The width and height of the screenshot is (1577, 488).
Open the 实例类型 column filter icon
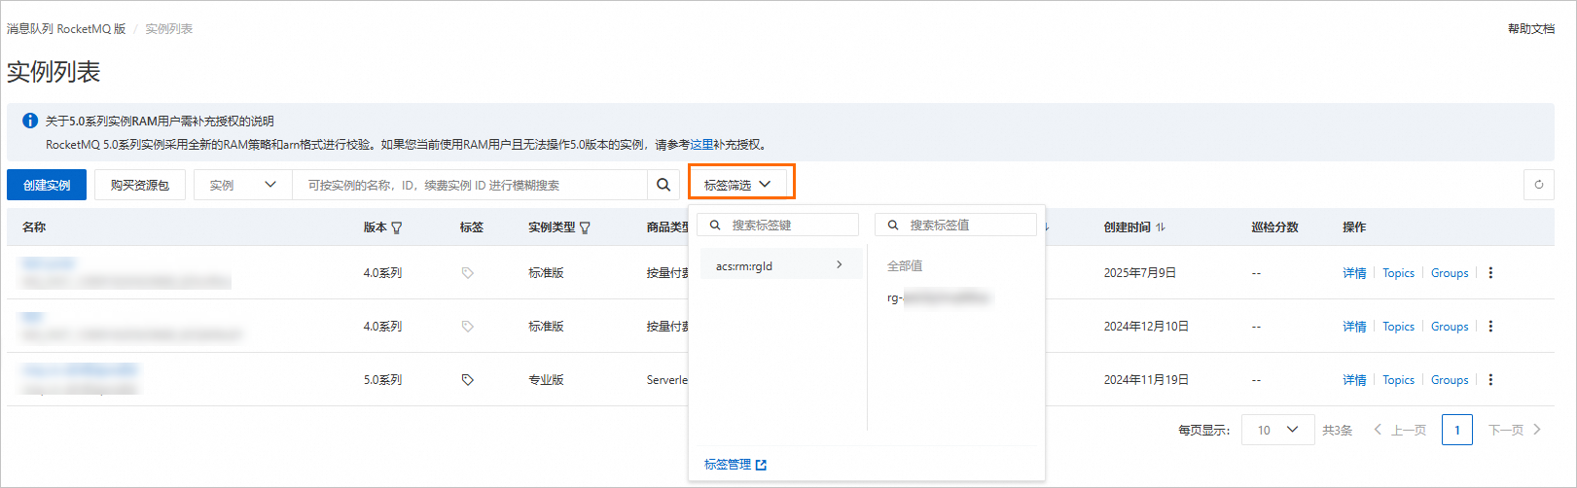point(585,227)
